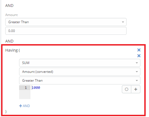Focus the 0.00 amount input field
The height and width of the screenshot is (117, 149).
(66, 31)
